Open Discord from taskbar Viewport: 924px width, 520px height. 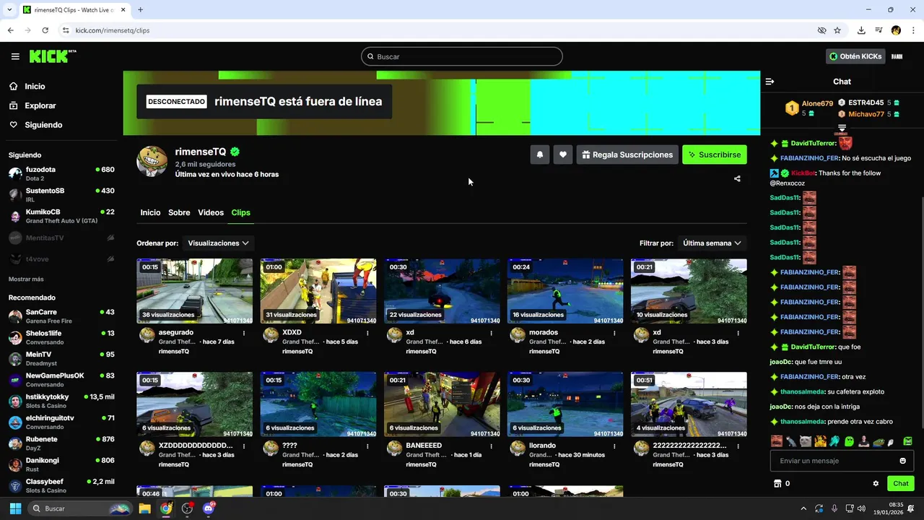click(209, 508)
